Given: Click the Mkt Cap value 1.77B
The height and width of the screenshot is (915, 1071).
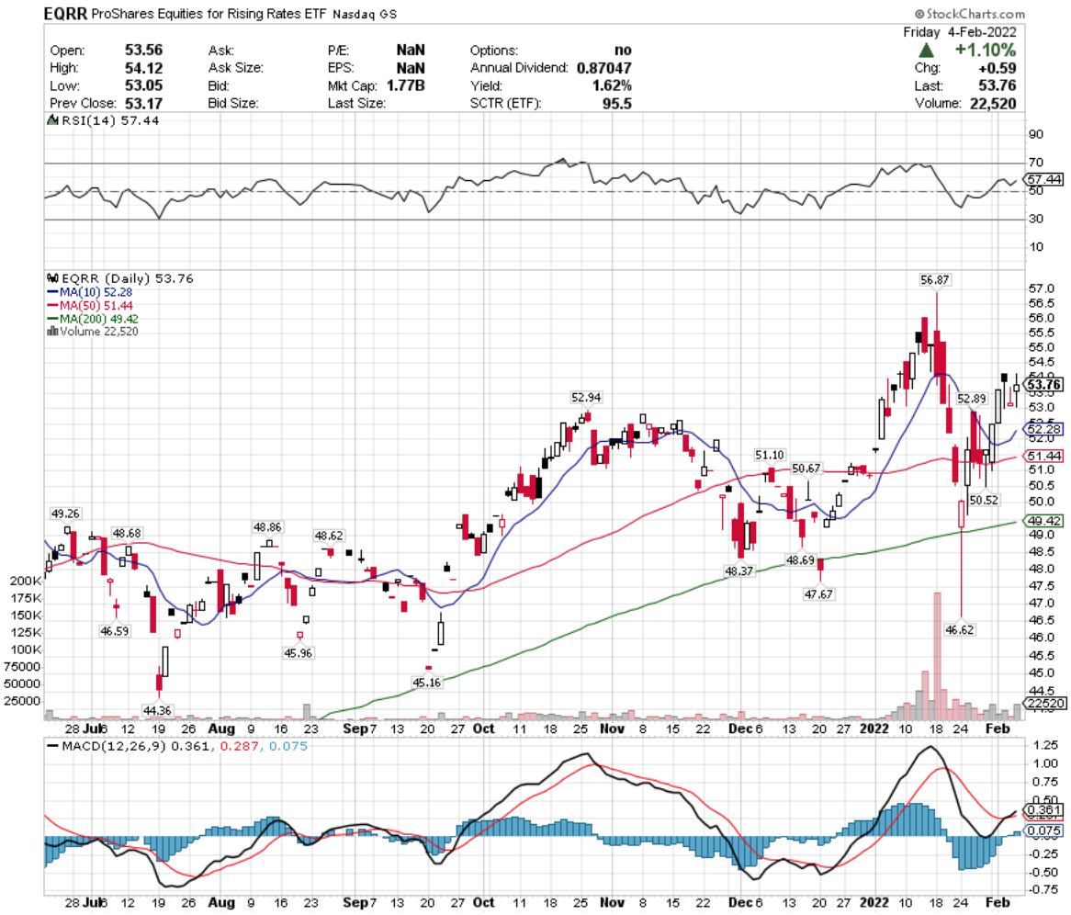Looking at the screenshot, I should click(406, 85).
